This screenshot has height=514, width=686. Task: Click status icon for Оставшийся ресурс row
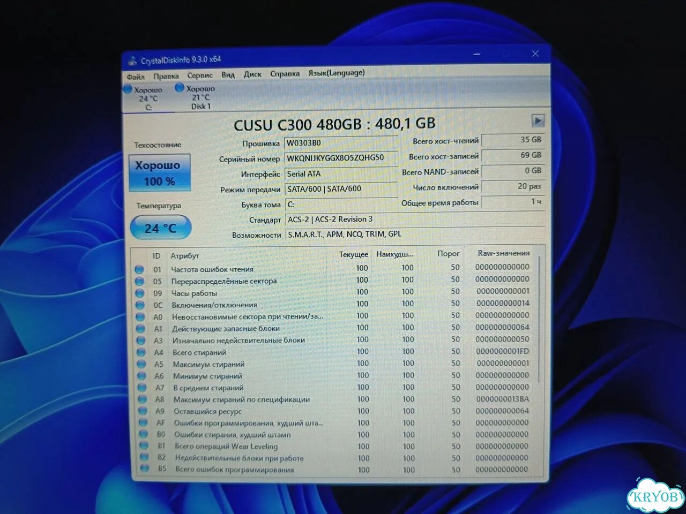143,411
